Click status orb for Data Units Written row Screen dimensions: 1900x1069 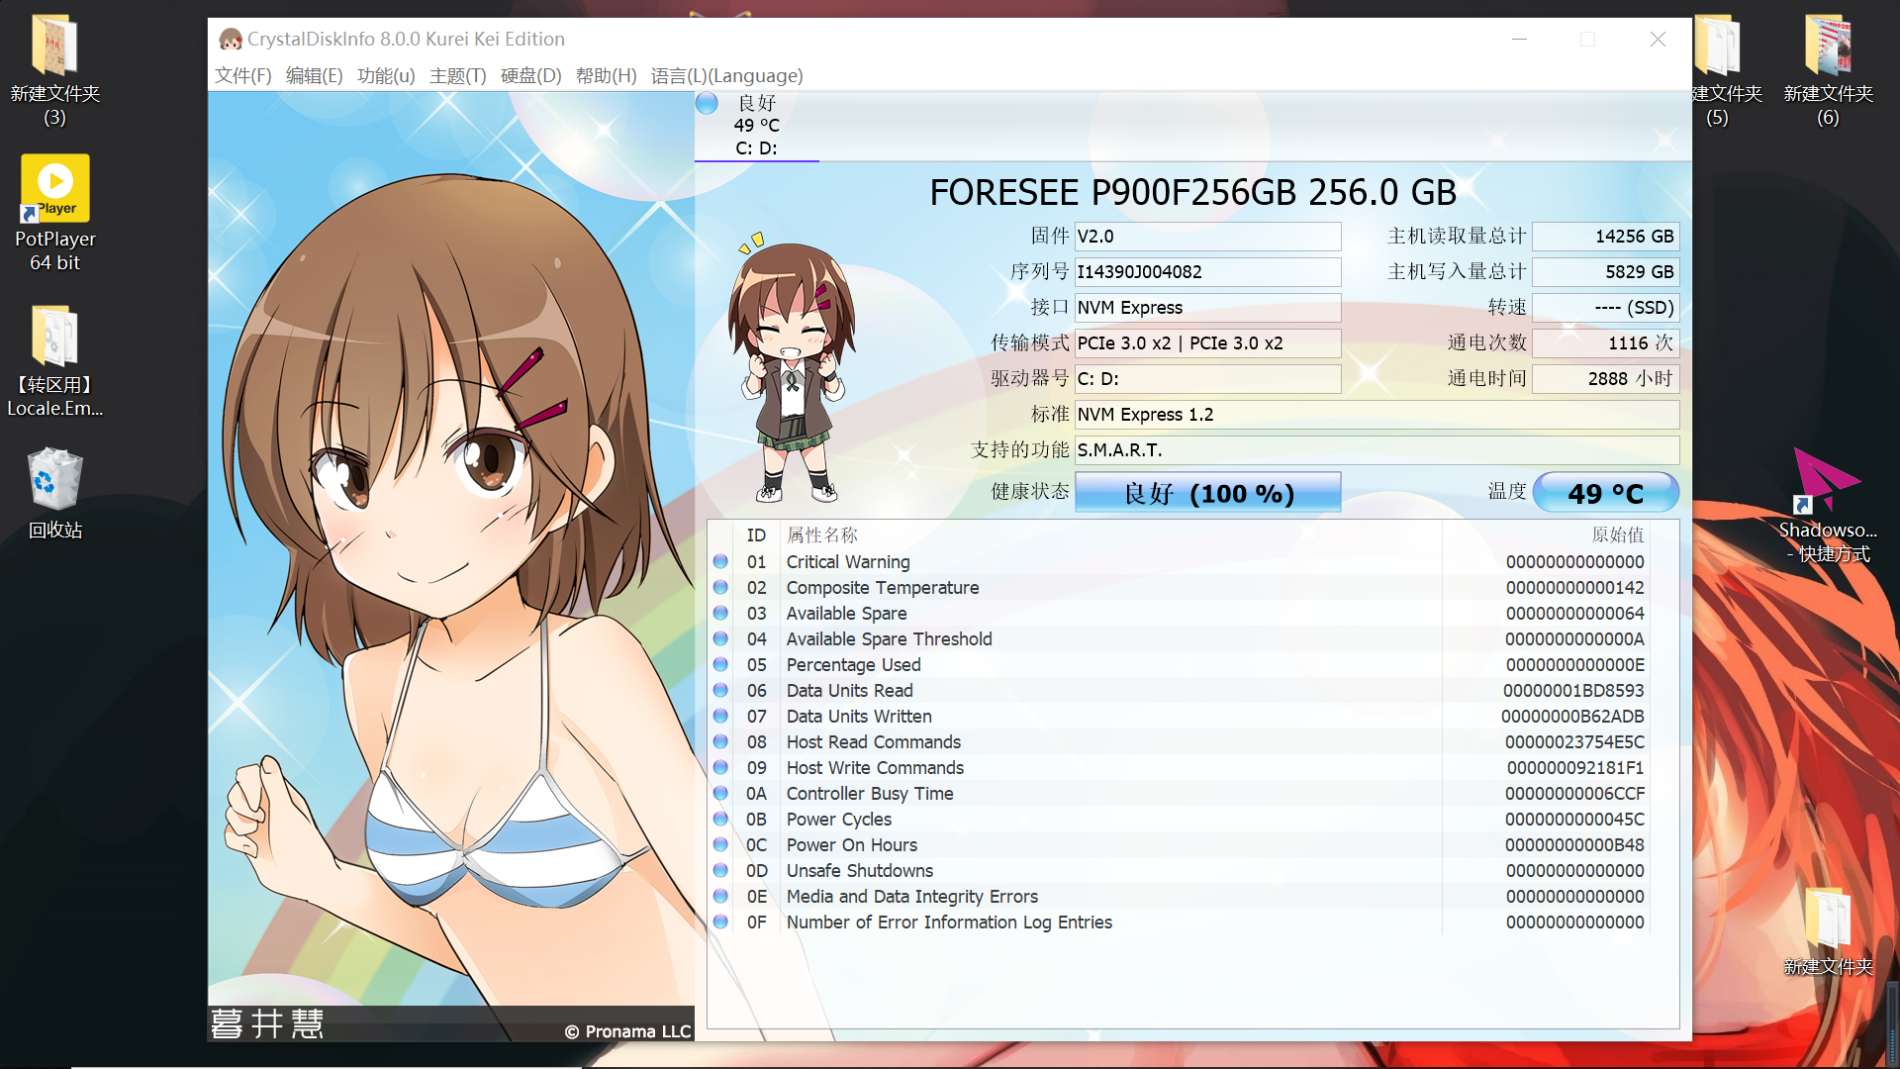pyautogui.click(x=721, y=717)
